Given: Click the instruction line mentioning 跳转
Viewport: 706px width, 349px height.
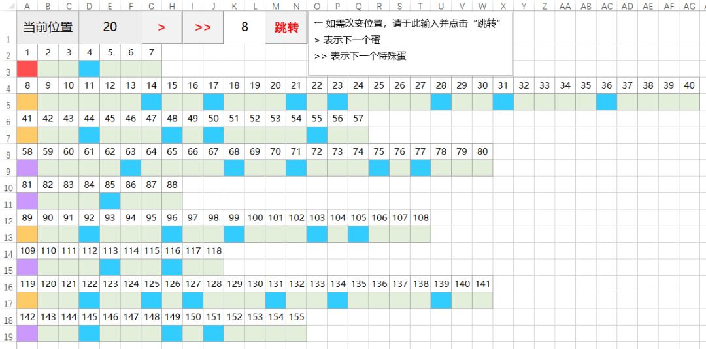Looking at the screenshot, I should tap(407, 23).
